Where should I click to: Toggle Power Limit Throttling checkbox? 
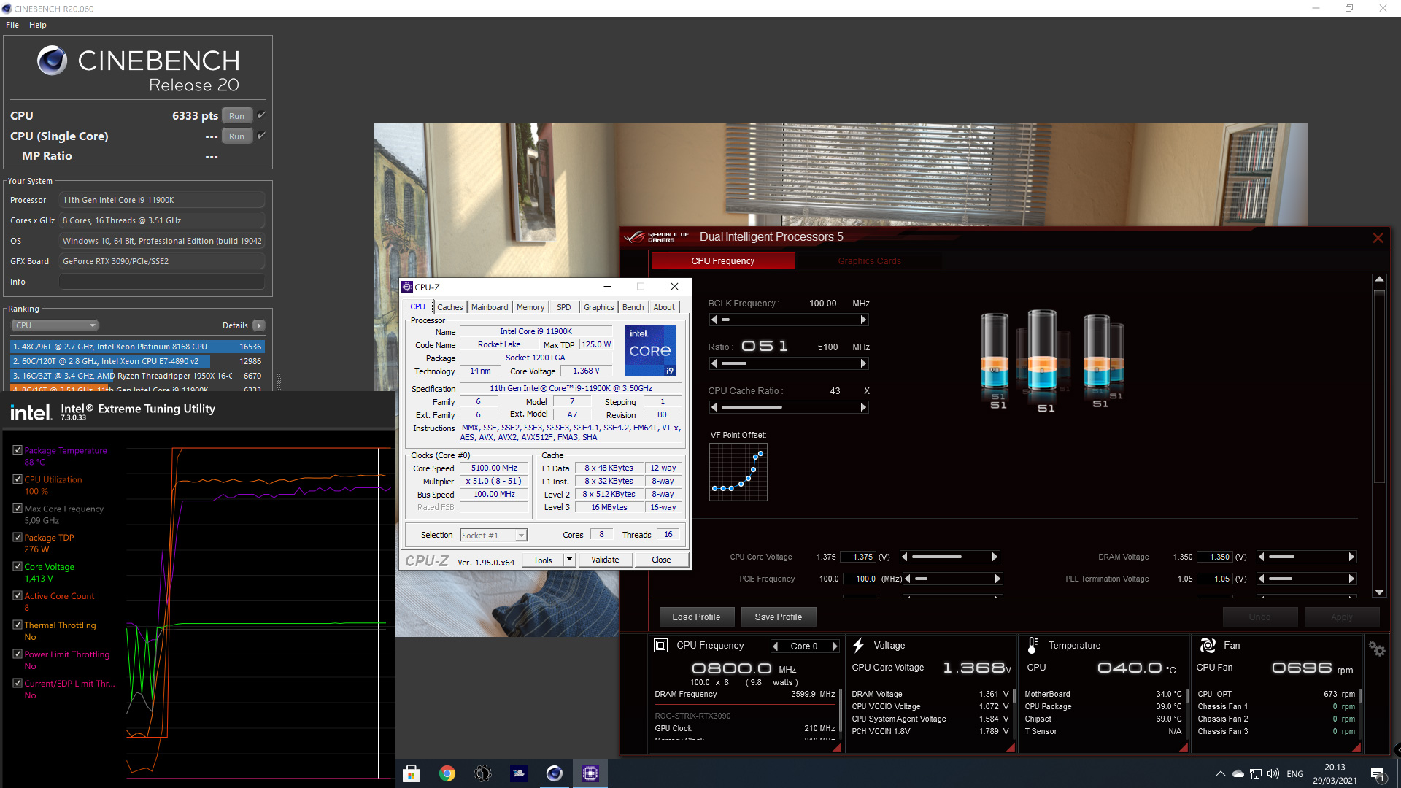coord(18,654)
